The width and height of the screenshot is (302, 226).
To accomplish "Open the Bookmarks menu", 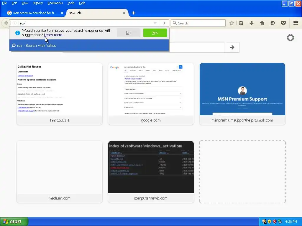I will 55,3.
